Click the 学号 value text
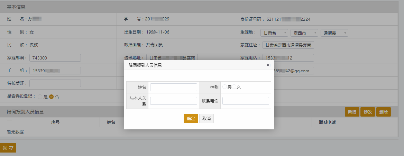This screenshot has height=156, width=404. pyautogui.click(x=157, y=19)
